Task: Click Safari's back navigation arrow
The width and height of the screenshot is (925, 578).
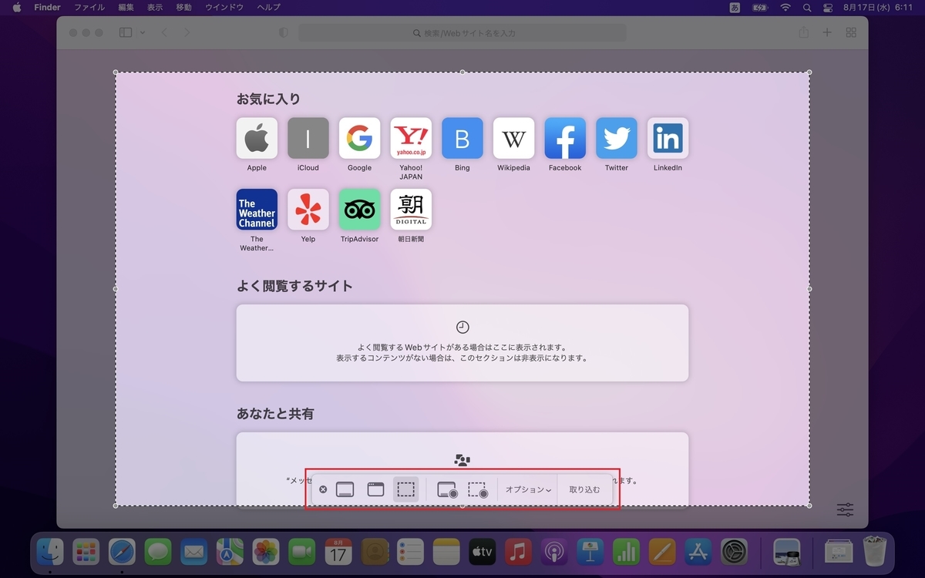Action: tap(164, 33)
